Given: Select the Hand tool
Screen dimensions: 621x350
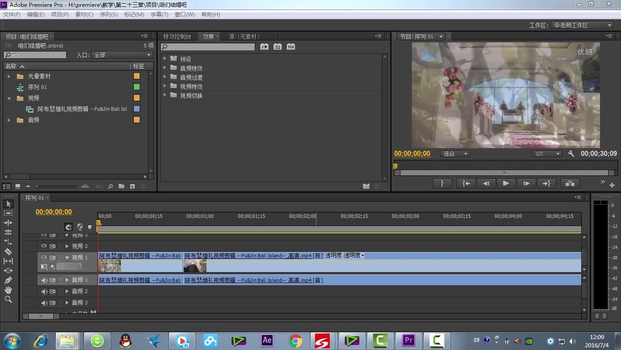Looking at the screenshot, I should click(x=8, y=290).
